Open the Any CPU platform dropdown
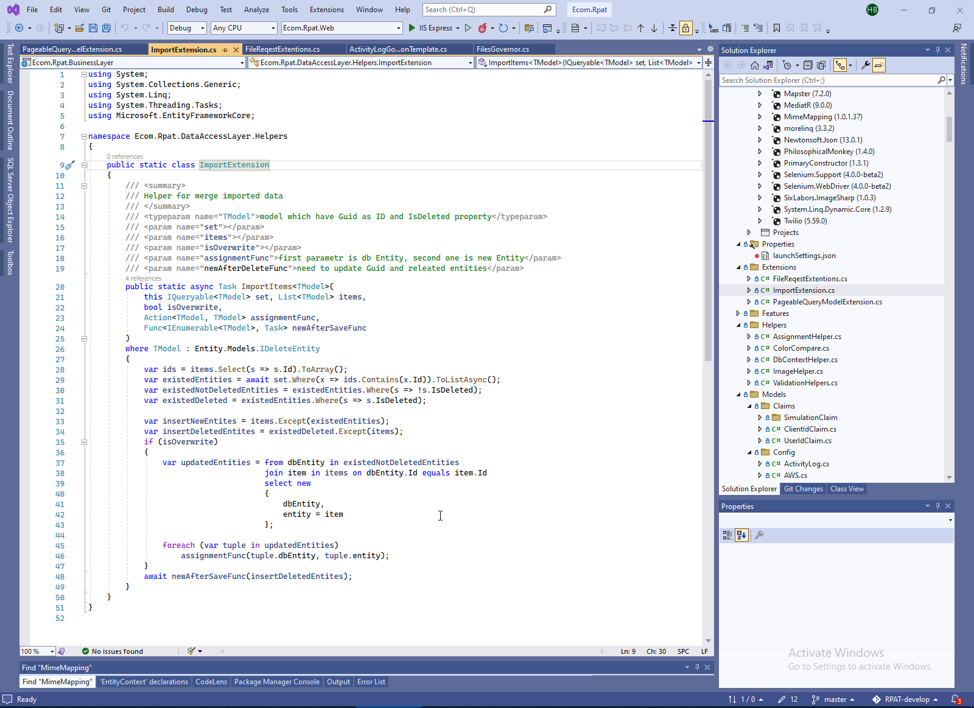 point(244,28)
